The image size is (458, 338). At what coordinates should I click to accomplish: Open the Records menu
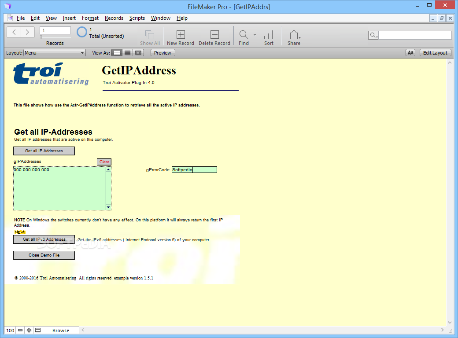point(114,18)
